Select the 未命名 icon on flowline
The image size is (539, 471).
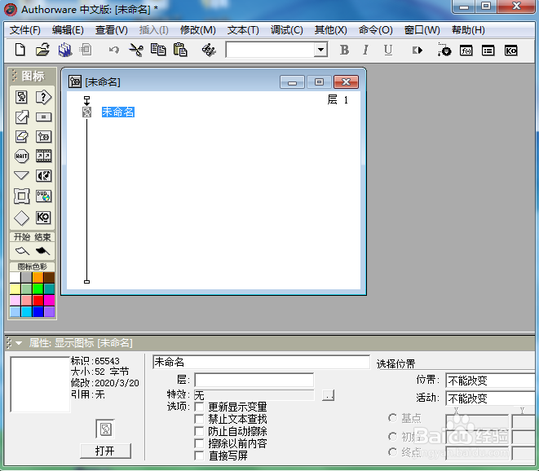pos(87,112)
